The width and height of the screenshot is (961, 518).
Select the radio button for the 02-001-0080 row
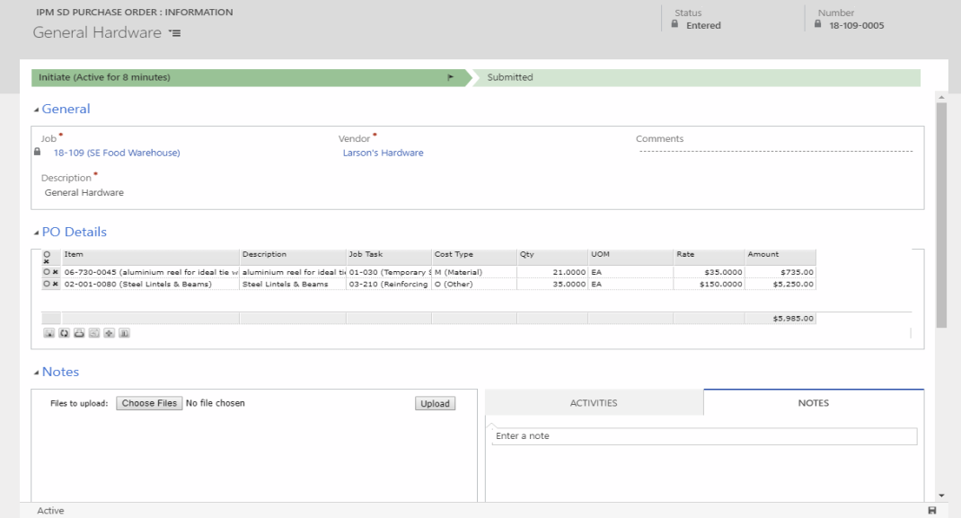click(x=47, y=285)
